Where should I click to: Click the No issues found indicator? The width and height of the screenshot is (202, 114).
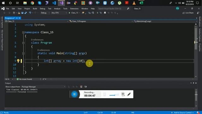(x=24, y=79)
